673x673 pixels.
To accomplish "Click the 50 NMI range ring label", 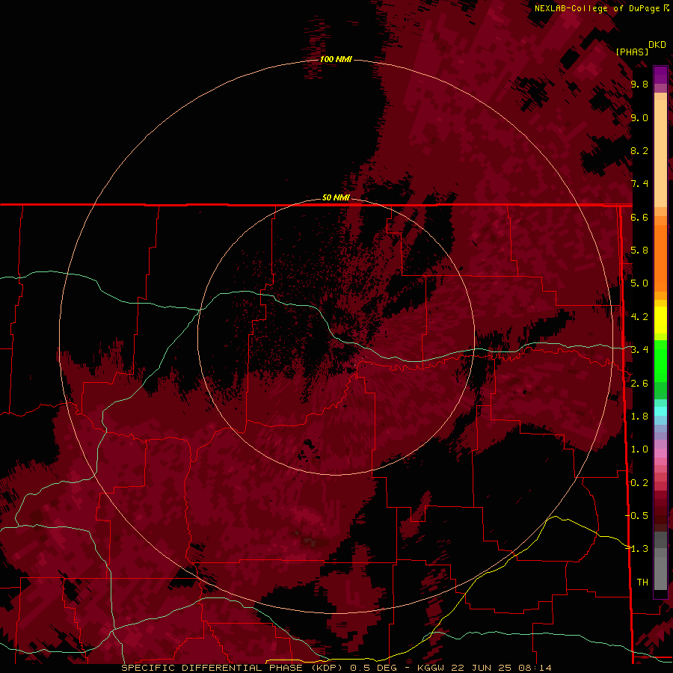I will 336,197.
